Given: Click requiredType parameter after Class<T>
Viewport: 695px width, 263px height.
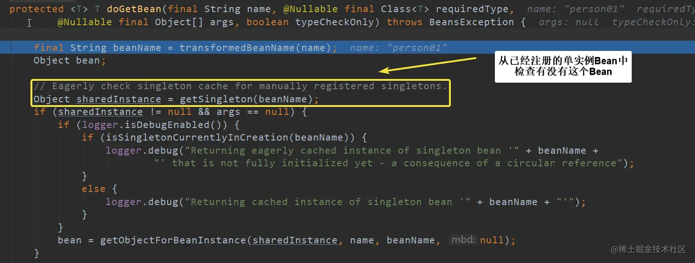Looking at the screenshot, I should pyautogui.click(x=472, y=9).
